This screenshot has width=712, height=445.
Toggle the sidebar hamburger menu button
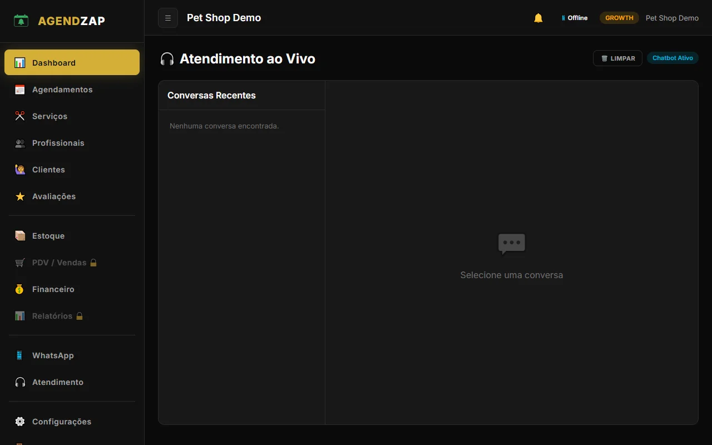click(168, 18)
